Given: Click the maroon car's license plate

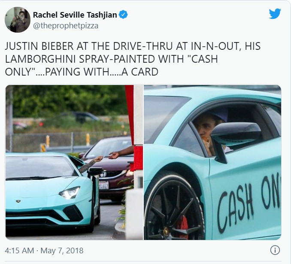Looking at the screenshot, I should (103, 185).
